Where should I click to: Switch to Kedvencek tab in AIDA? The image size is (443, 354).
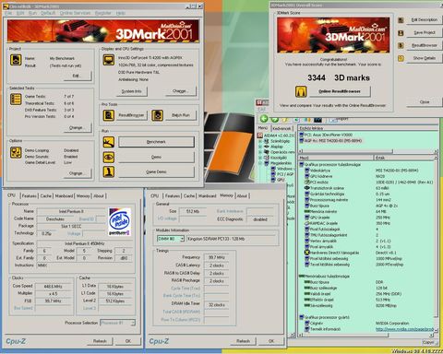pos(281,128)
